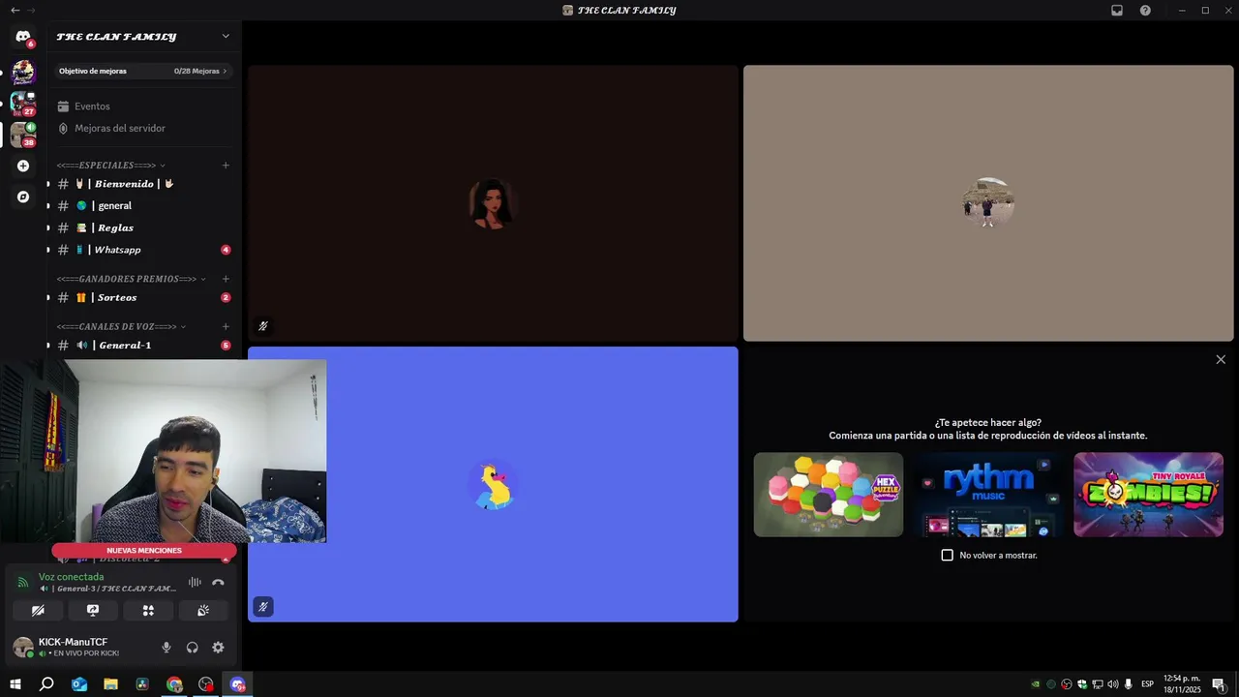This screenshot has width=1239, height=697.
Task: Create channel in ESPECIALES category
Action: point(226,166)
